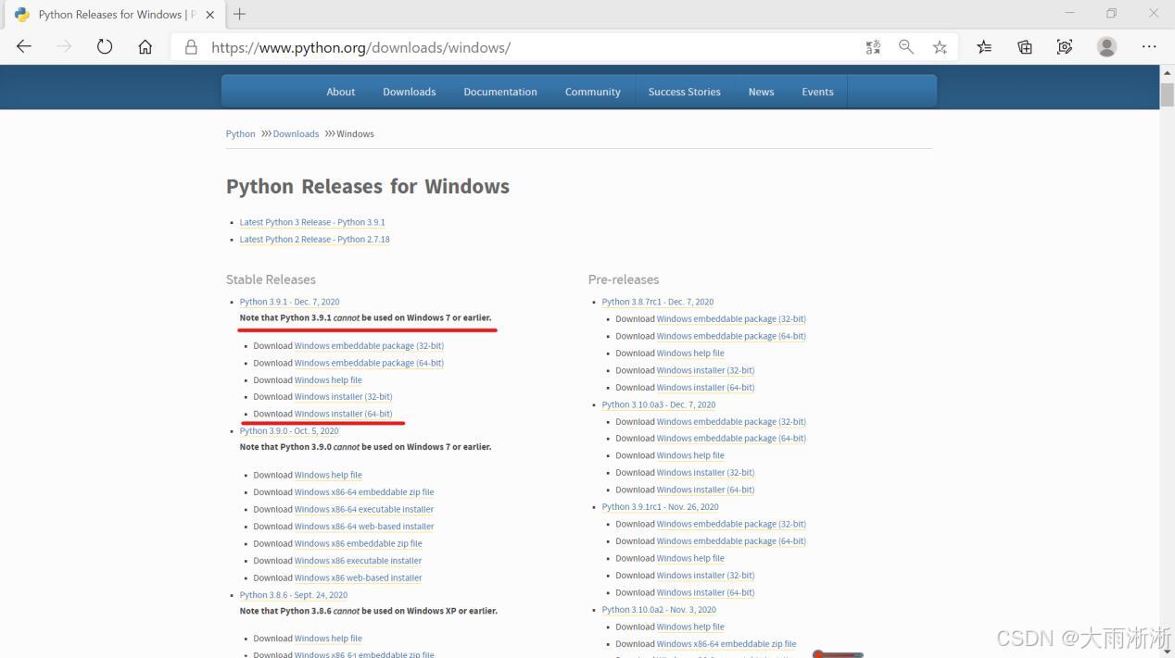The image size is (1175, 658).
Task: Open a new tab with the plus button
Action: tap(239, 14)
